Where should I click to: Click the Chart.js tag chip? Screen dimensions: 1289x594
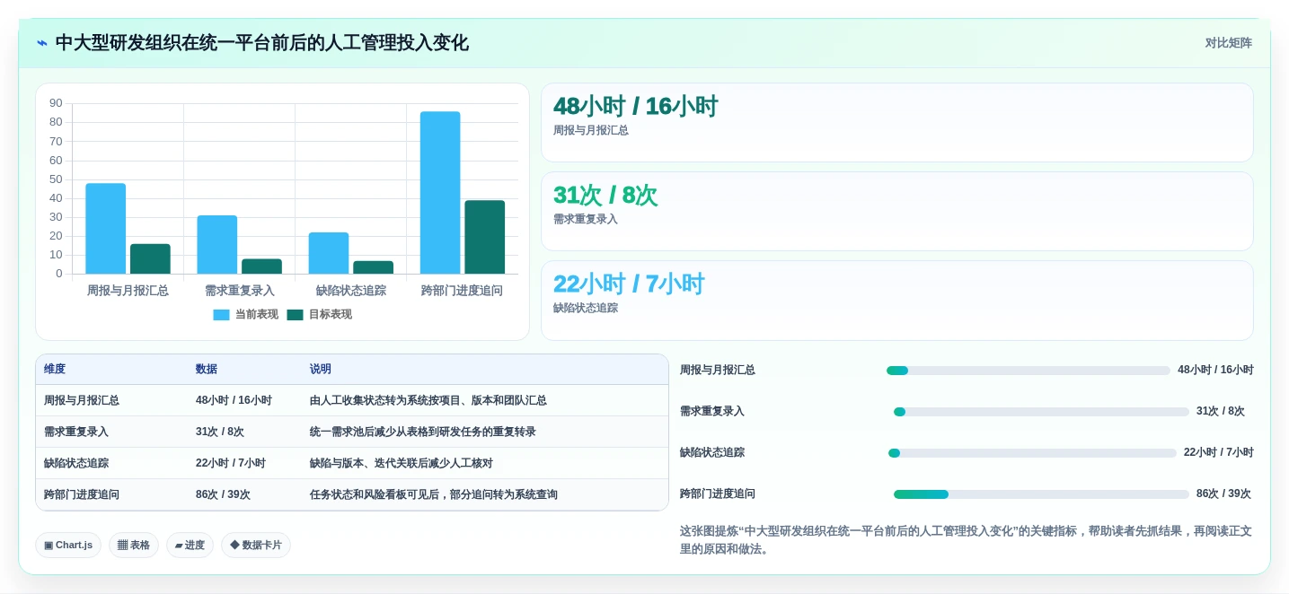pos(68,545)
